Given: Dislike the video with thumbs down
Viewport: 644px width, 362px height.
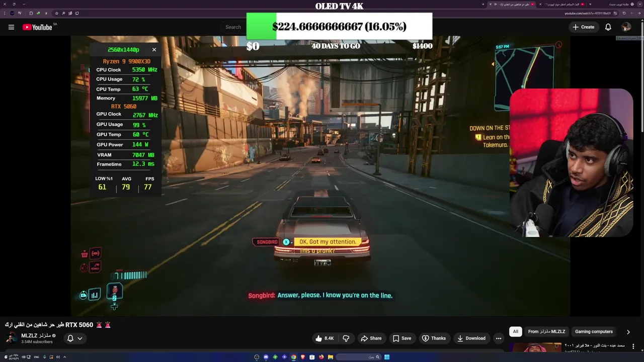Looking at the screenshot, I should pos(346,338).
